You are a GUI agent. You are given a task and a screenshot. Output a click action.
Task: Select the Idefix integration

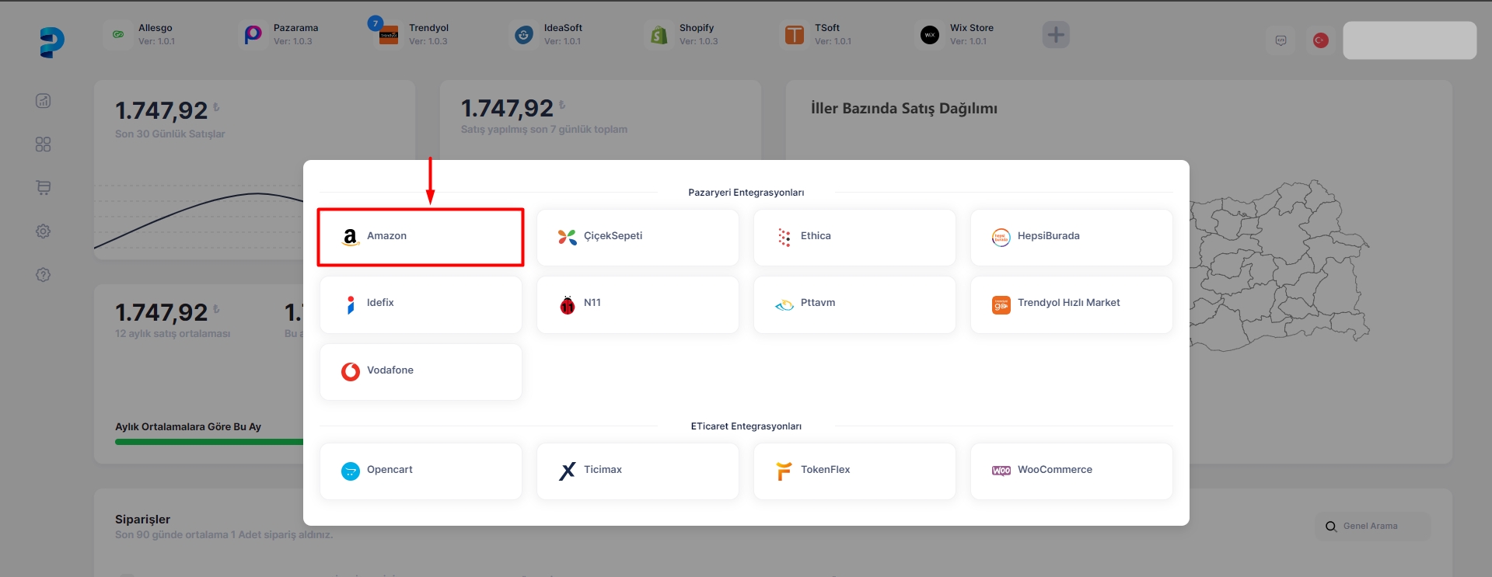(x=420, y=304)
